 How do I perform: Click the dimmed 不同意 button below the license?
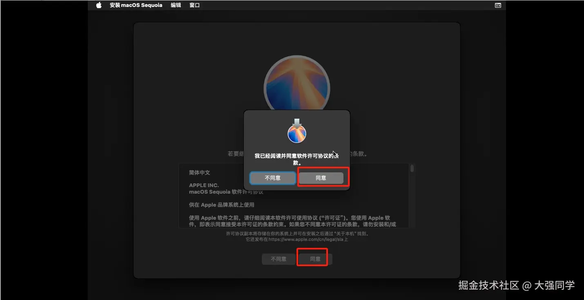279,259
